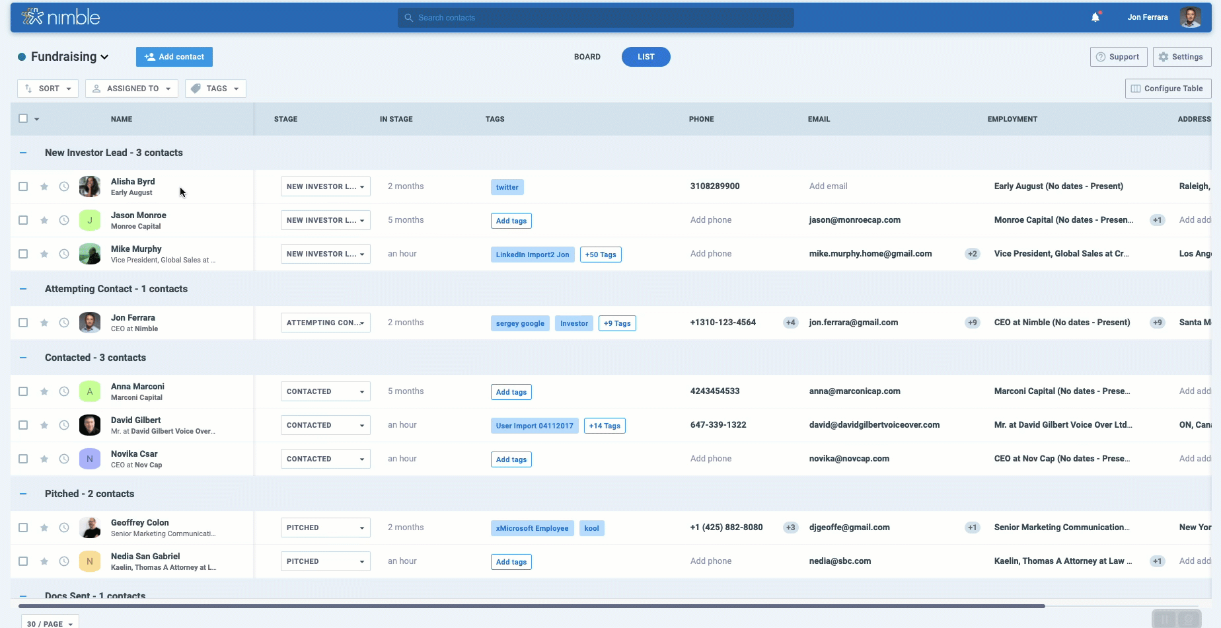
Task: Click the Nimble logo
Action: tap(61, 17)
